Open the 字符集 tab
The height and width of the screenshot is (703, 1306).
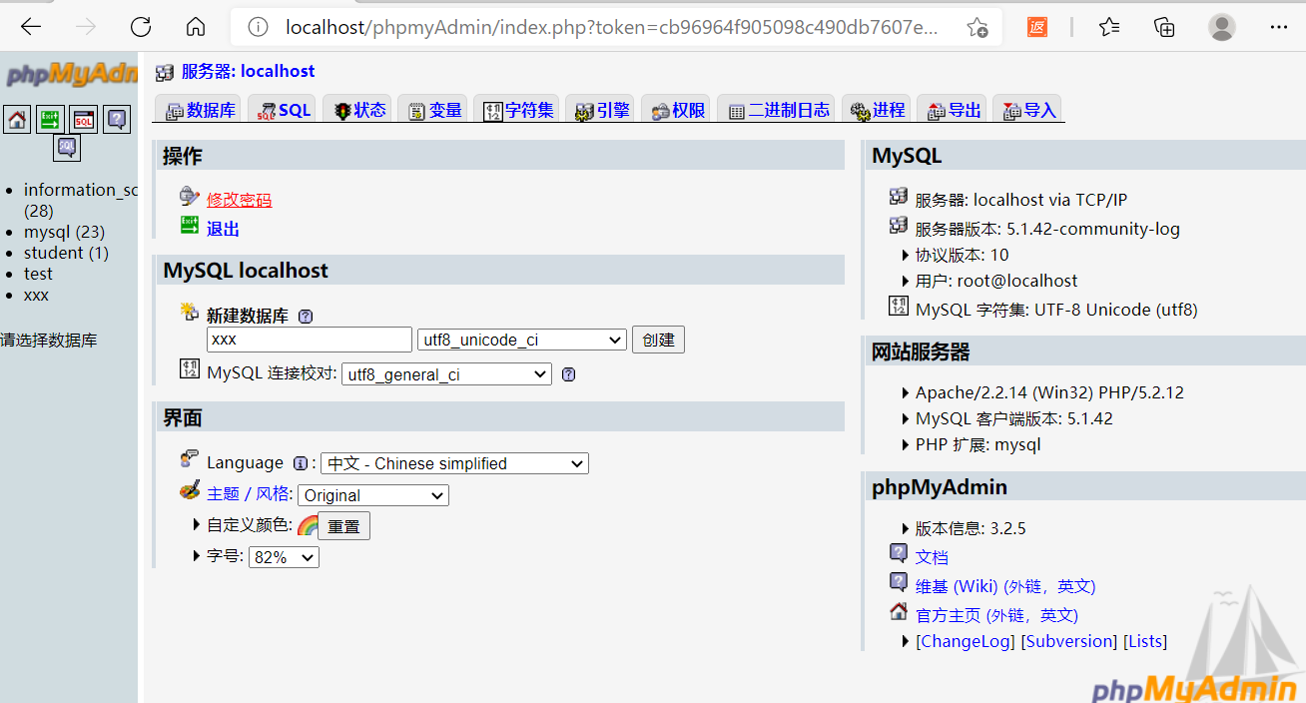pos(517,110)
